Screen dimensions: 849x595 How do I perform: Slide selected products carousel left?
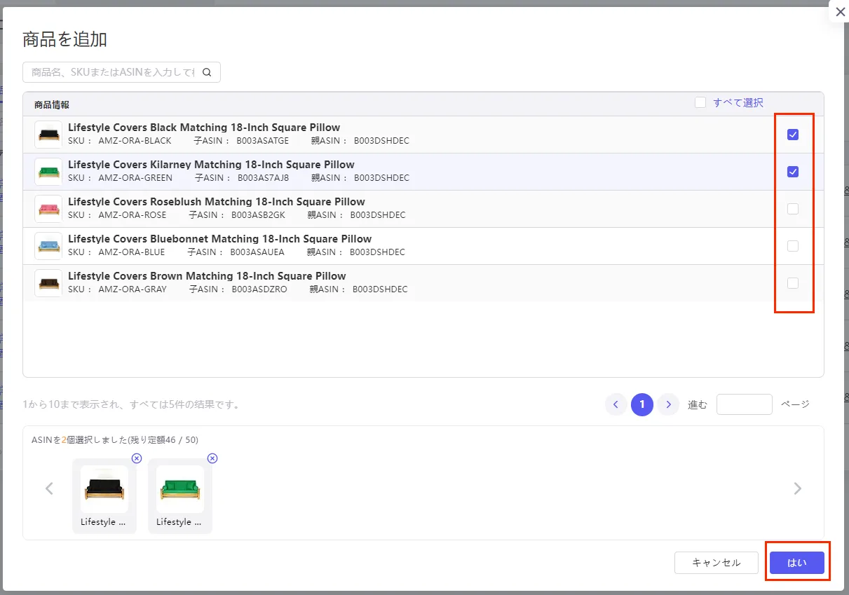(x=49, y=488)
